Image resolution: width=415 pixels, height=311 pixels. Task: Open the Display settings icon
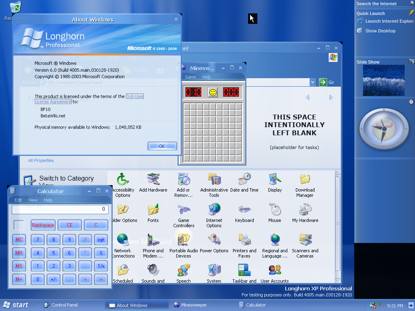pos(275,179)
